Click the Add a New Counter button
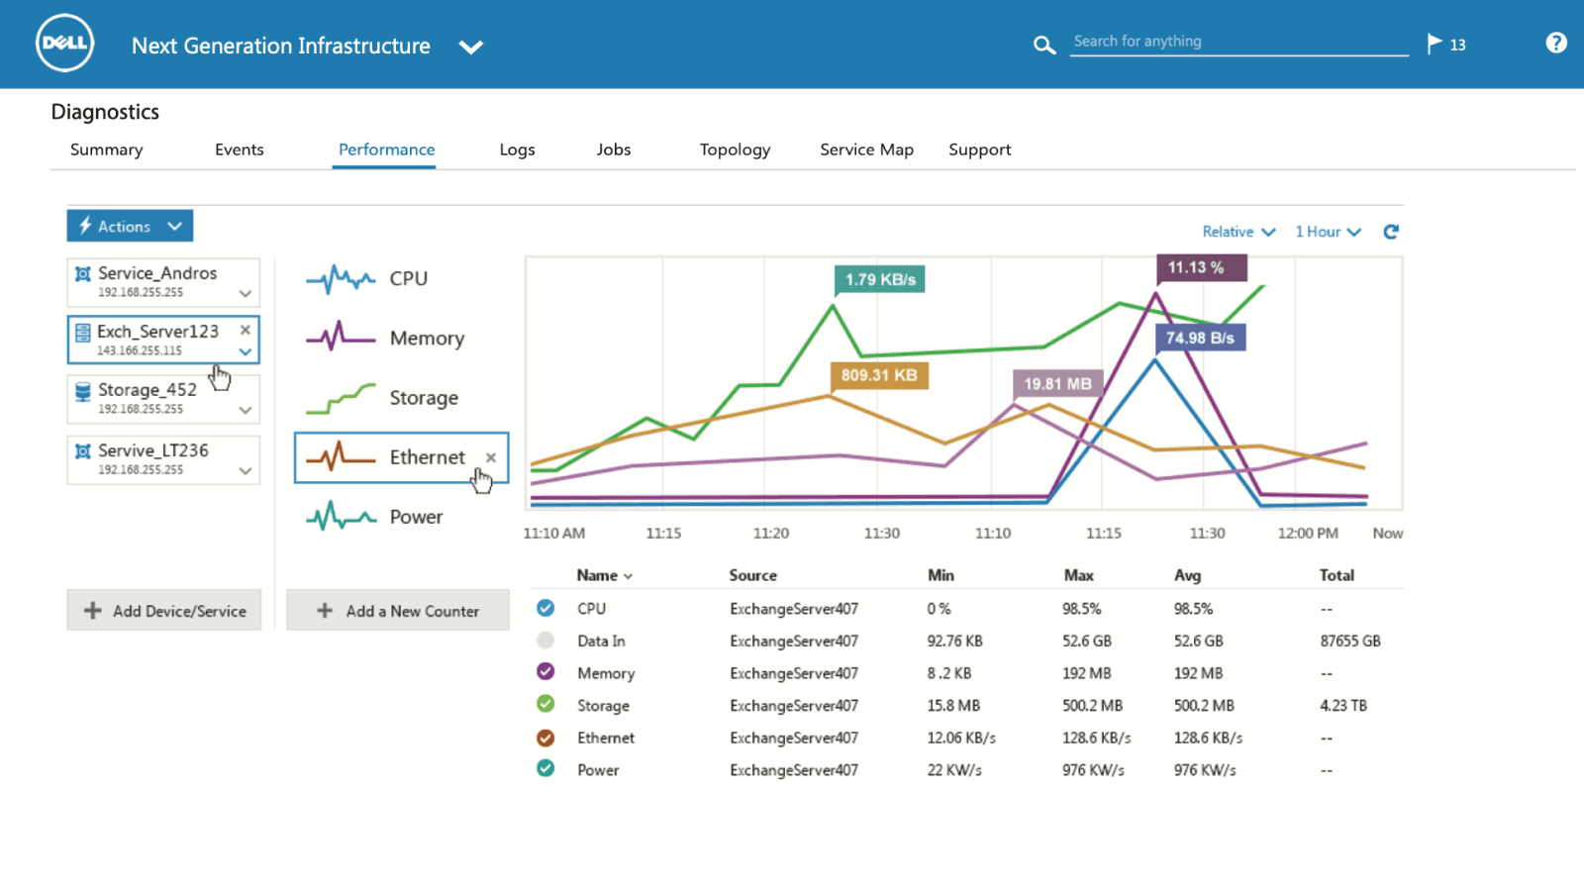1584x891 pixels. 398,611
